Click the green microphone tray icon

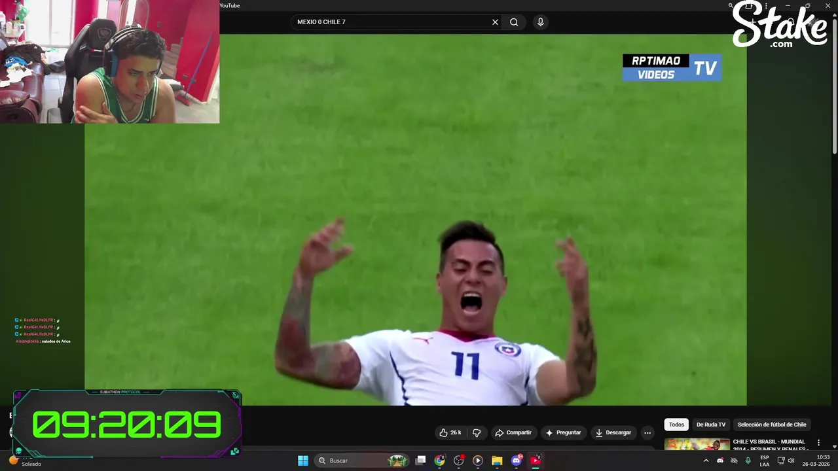(748, 461)
